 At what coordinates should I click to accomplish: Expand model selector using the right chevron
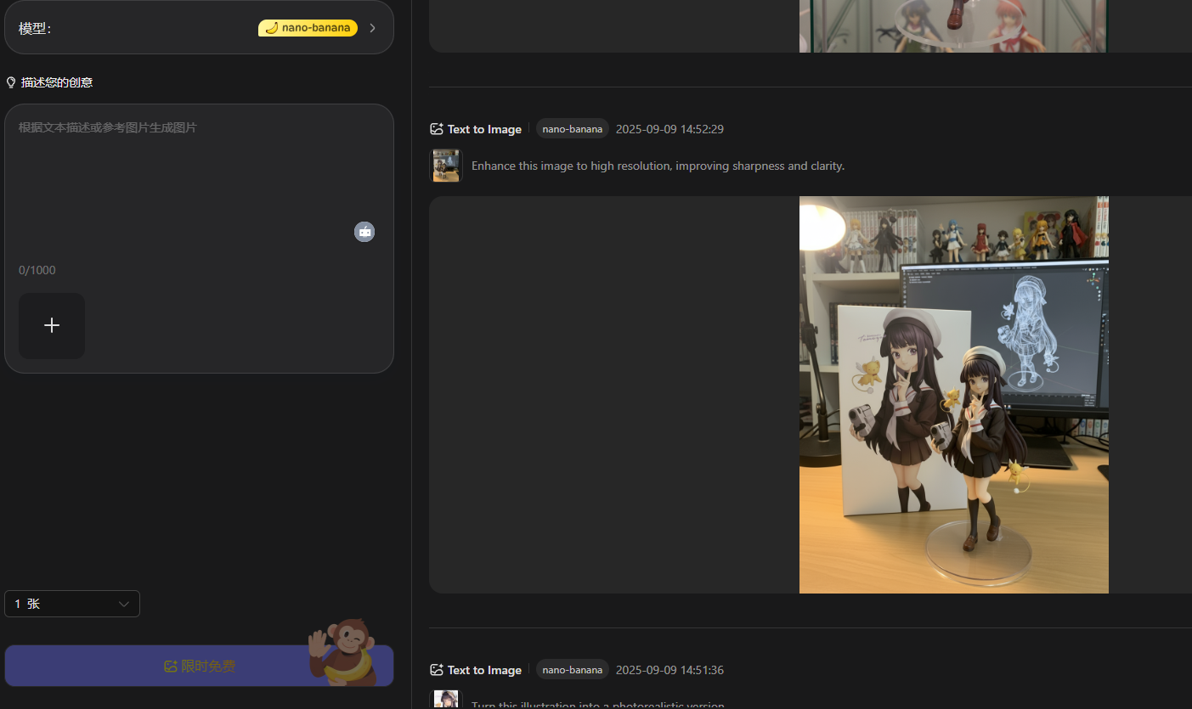[x=373, y=28]
